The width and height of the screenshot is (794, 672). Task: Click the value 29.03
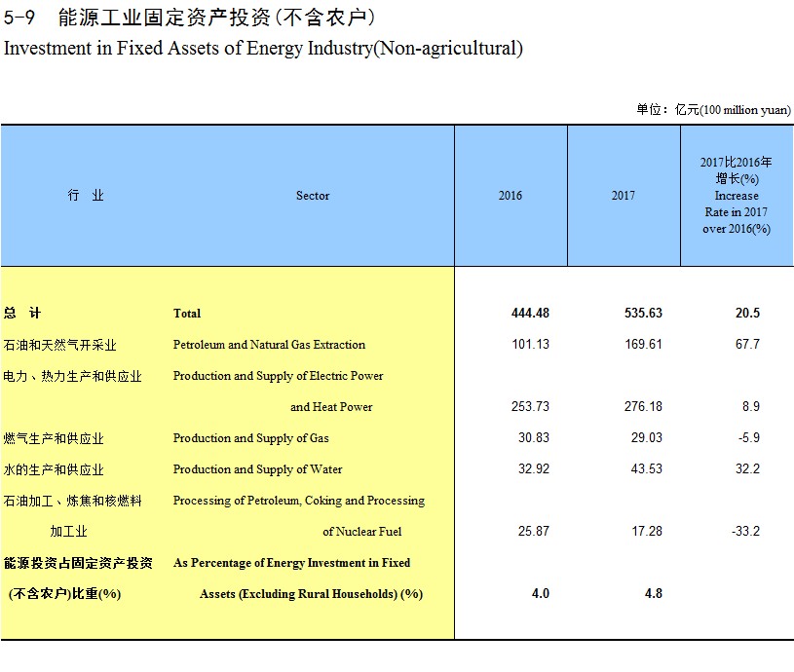646,437
